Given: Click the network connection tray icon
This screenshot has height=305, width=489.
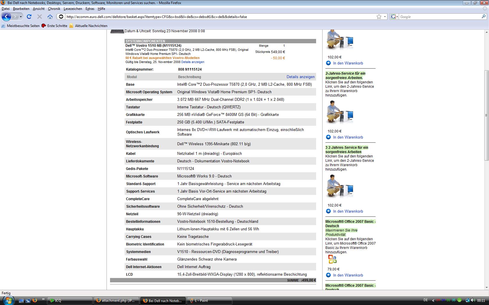Looking at the screenshot, I should click(x=467, y=300).
